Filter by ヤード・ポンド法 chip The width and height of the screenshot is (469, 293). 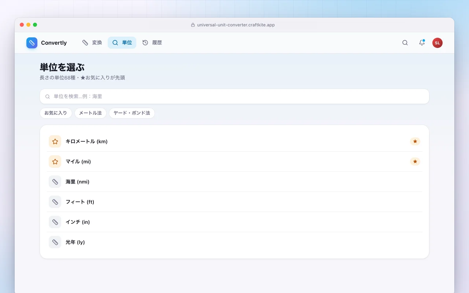pyautogui.click(x=132, y=113)
